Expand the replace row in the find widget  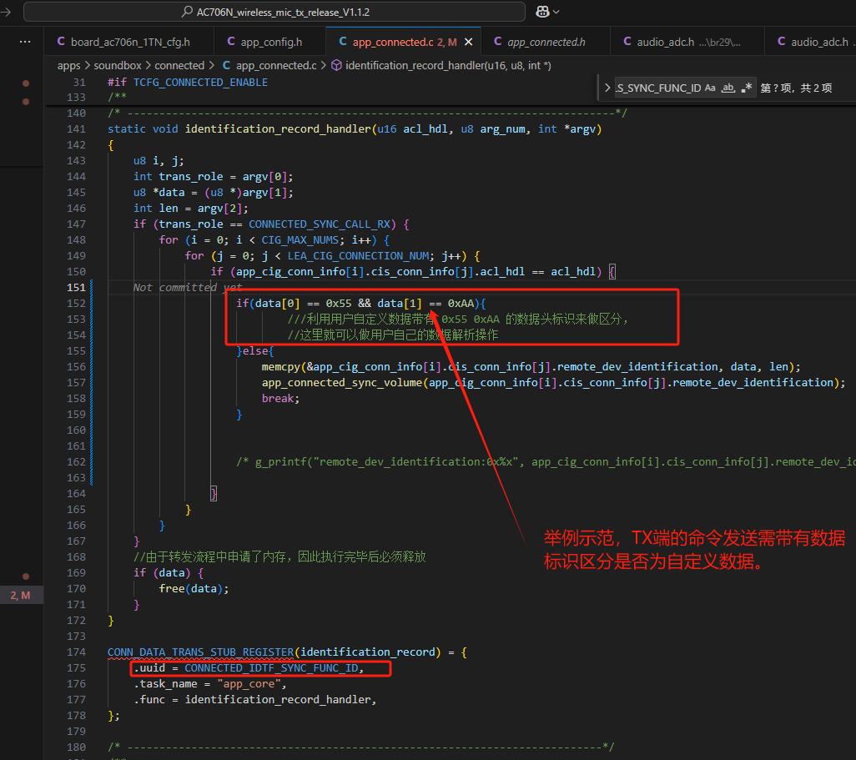tap(607, 88)
